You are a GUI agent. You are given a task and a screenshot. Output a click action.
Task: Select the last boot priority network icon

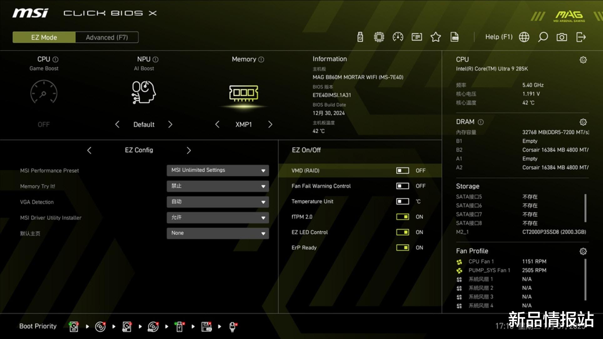coord(233,327)
